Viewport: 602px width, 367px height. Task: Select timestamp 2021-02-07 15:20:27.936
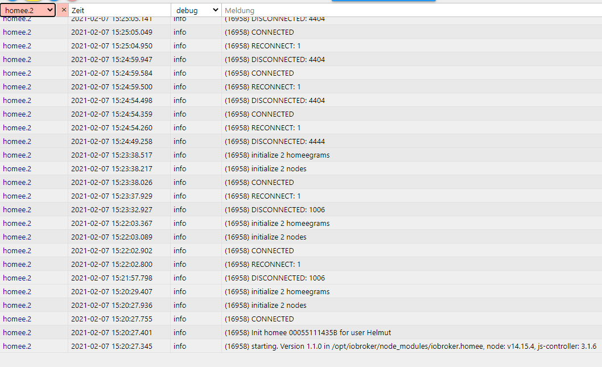(x=112, y=306)
